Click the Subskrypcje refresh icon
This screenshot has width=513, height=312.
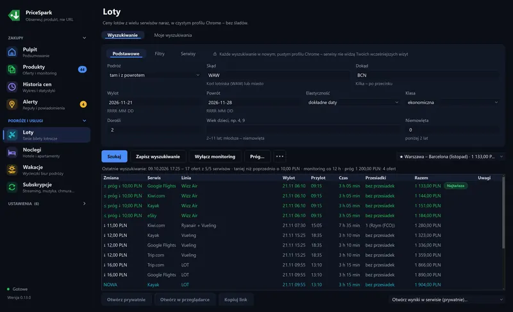tap(12, 187)
